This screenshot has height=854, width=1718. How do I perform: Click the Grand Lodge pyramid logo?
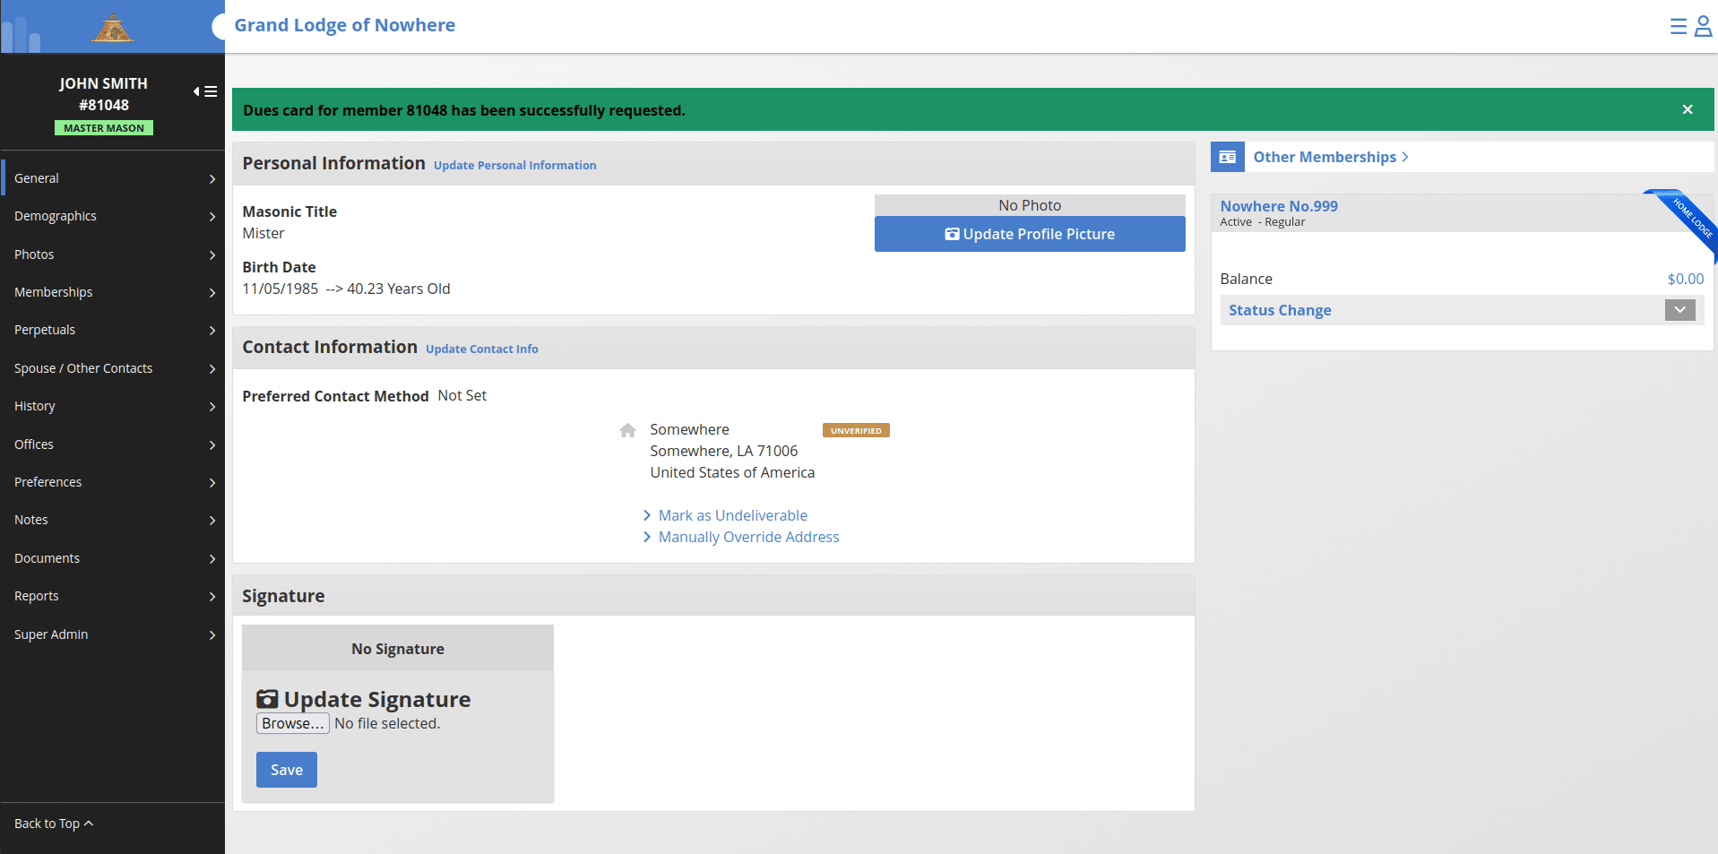point(112,28)
